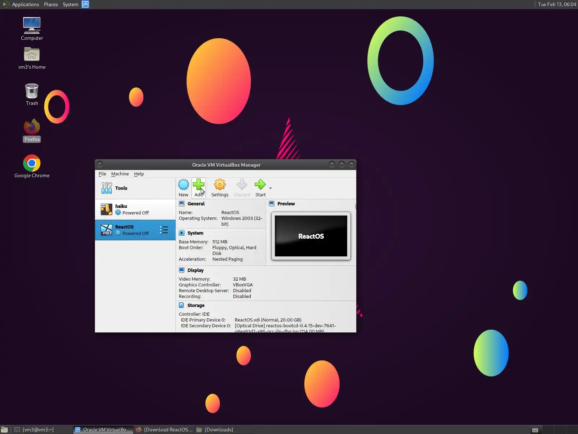578x434 pixels.
Task: Close the VirtualBox Manager window
Action: point(351,164)
